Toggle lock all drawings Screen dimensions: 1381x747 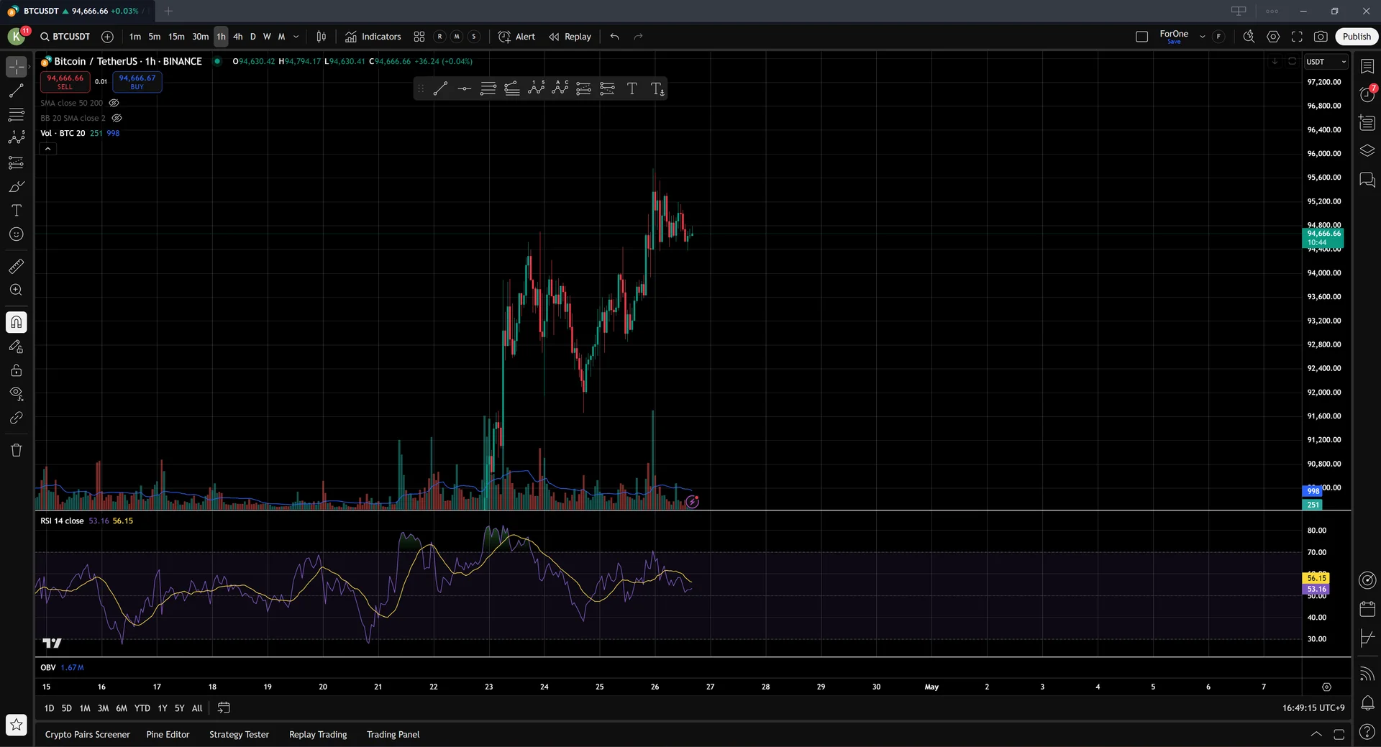coord(16,370)
